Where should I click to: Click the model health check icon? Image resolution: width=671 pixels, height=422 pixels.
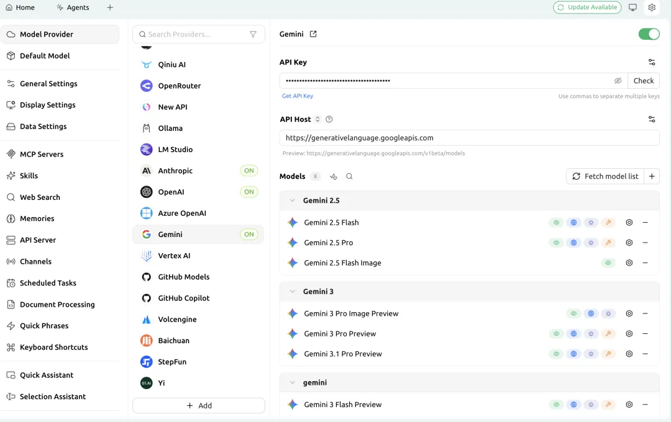click(334, 177)
